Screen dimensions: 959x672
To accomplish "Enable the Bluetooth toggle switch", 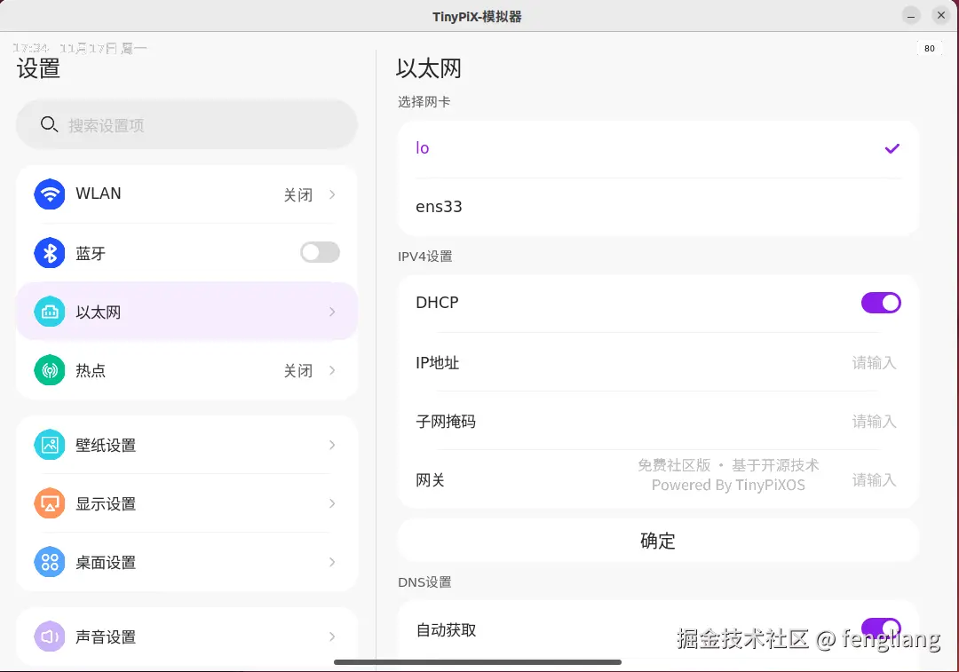I will [x=320, y=252].
